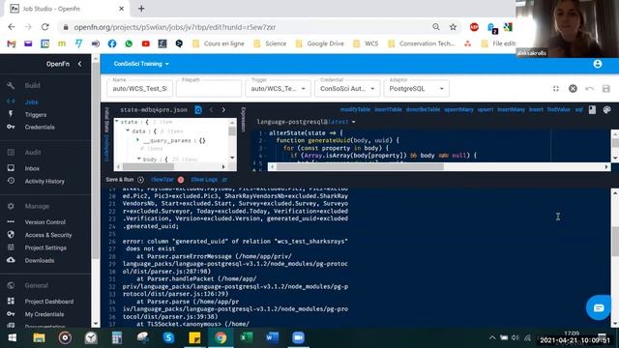Click the browser back arrow

[x=12, y=27]
